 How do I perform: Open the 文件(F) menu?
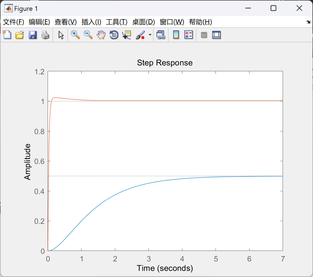[x=13, y=22]
